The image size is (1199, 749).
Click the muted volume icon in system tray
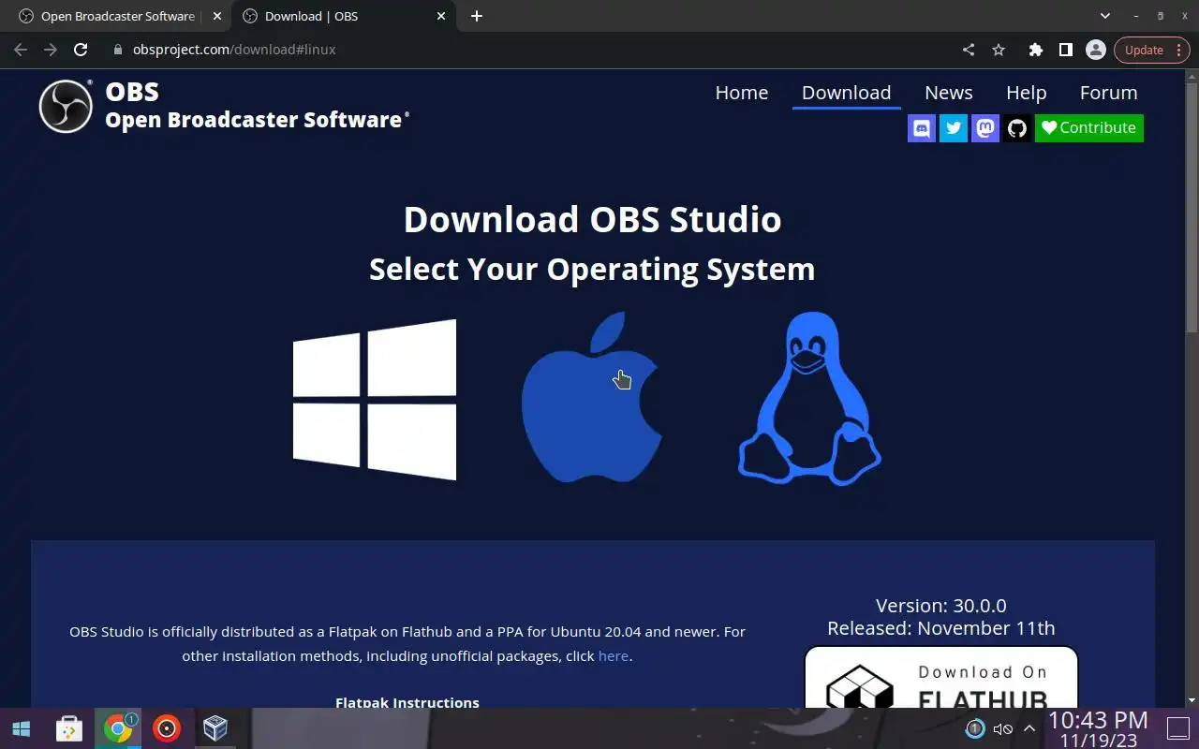(x=1002, y=728)
